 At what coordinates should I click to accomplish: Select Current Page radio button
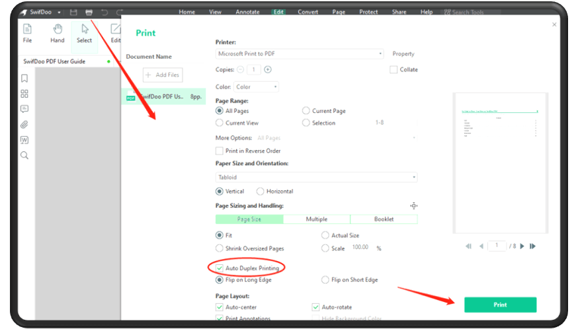306,110
